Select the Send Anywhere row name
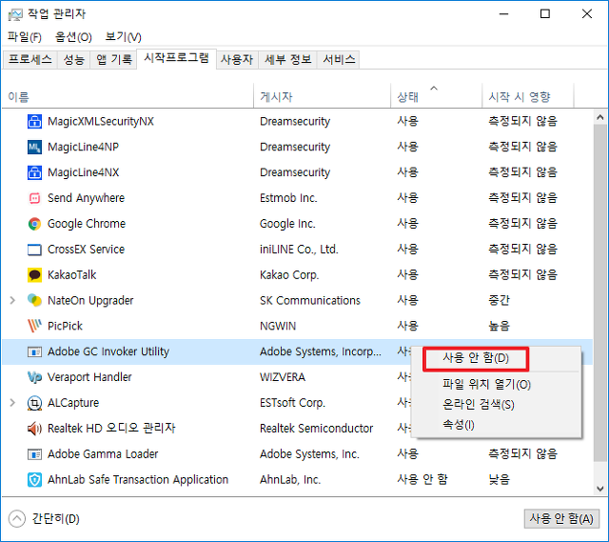The height and width of the screenshot is (542, 609). (86, 198)
